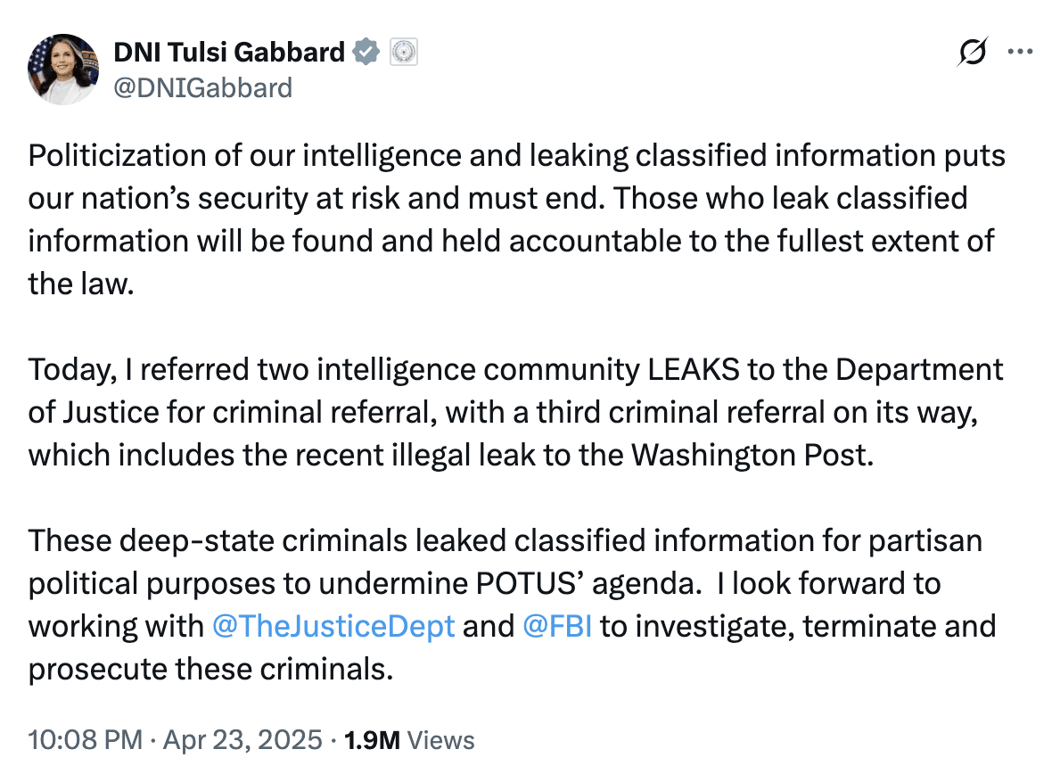Visit the @DNIGabbard handle link
This screenshot has width=1052, height=774.
pyautogui.click(x=202, y=87)
